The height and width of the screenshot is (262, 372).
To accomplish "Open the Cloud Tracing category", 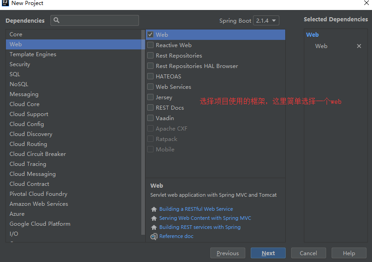I will pyautogui.click(x=74, y=164).
